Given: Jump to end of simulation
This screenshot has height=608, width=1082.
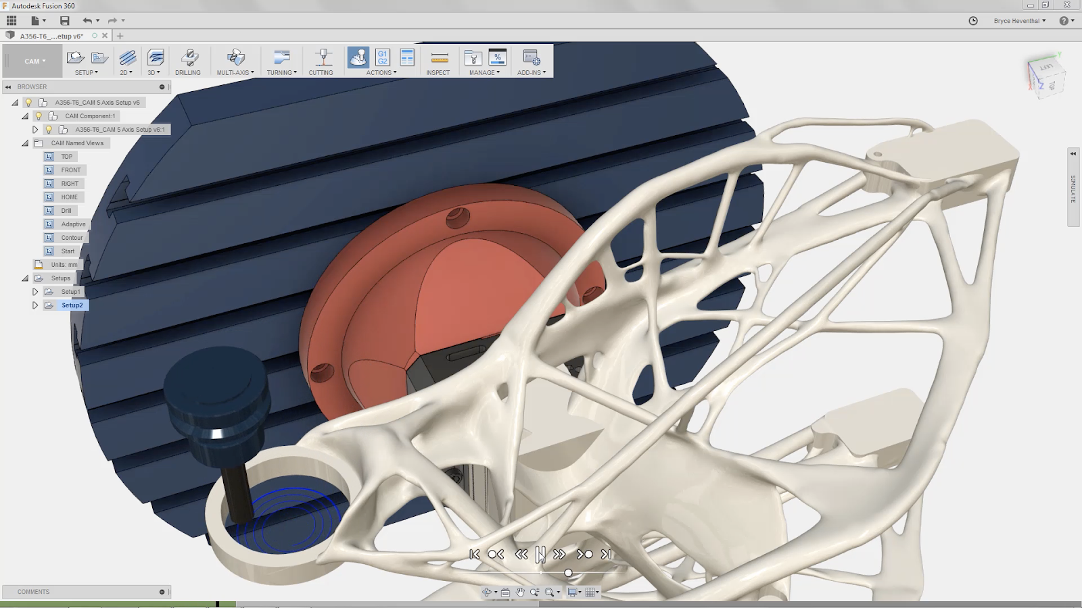Looking at the screenshot, I should (x=607, y=554).
